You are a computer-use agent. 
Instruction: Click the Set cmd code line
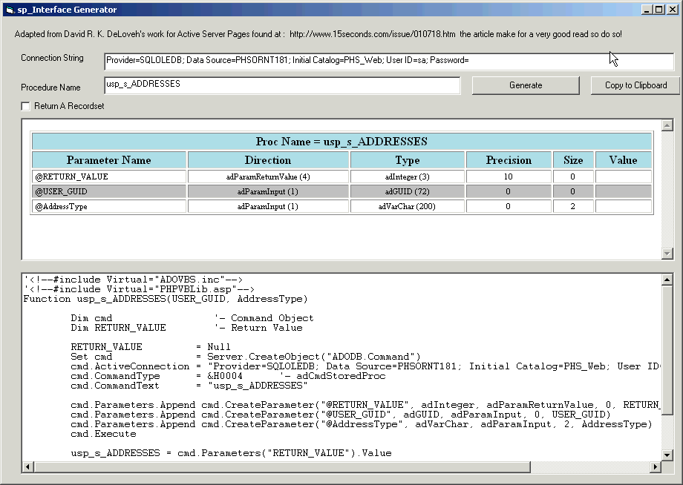point(246,357)
